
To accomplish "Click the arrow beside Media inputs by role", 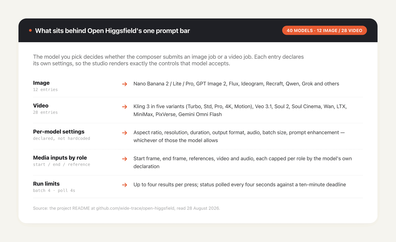I will pyautogui.click(x=125, y=159).
